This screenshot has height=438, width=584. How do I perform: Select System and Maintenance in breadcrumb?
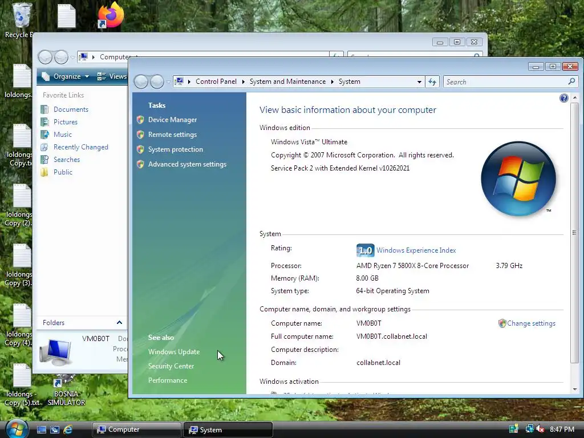coord(287,82)
